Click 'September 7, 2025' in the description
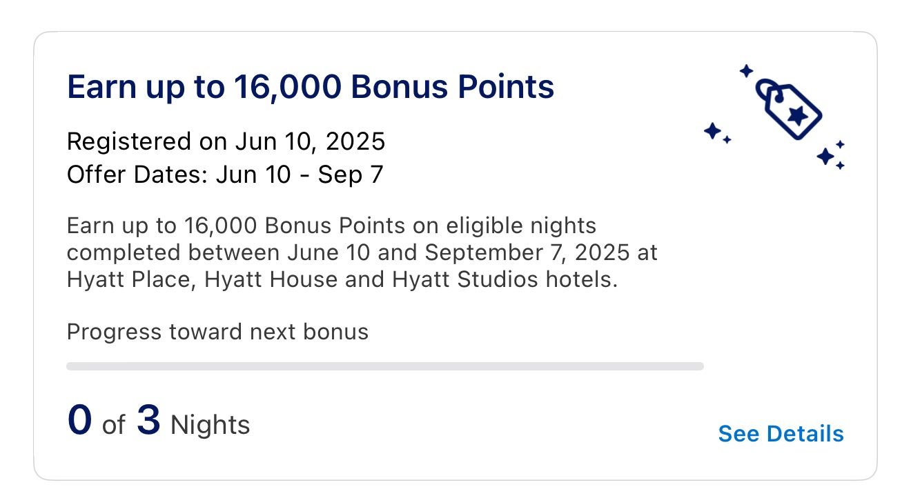This screenshot has height=487, width=911. coord(527,253)
